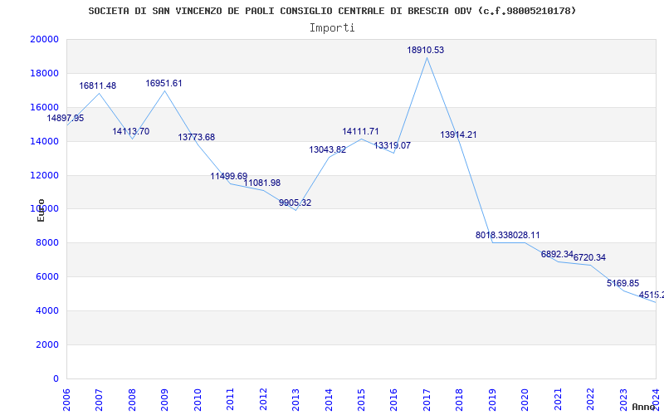Click the x-axis year 2011
Screen dimensions: 664x415
pyautogui.click(x=231, y=399)
